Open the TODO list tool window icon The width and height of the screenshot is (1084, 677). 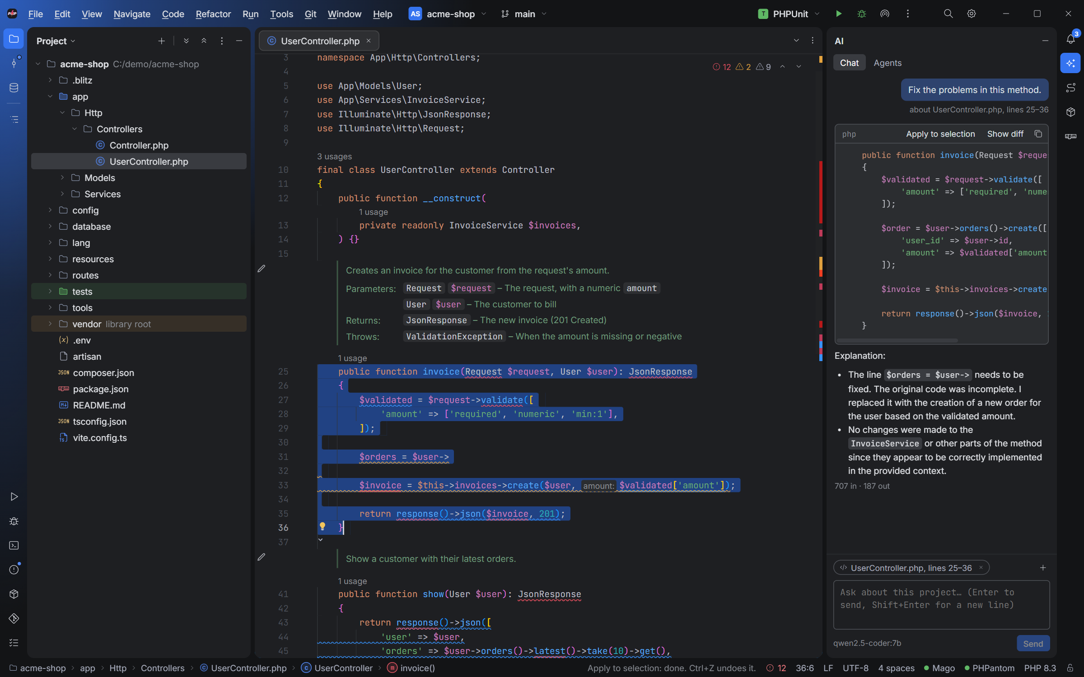click(14, 643)
